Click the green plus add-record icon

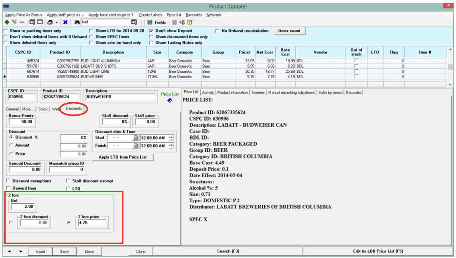7,22
